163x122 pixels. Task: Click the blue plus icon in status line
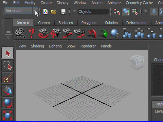coord(154,12)
